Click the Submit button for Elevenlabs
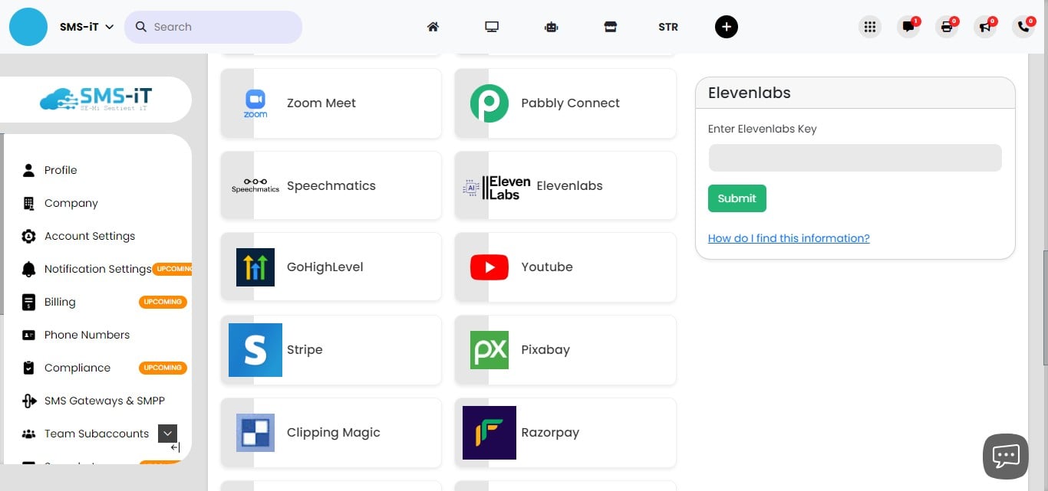Viewport: 1048px width, 491px height. click(x=737, y=198)
